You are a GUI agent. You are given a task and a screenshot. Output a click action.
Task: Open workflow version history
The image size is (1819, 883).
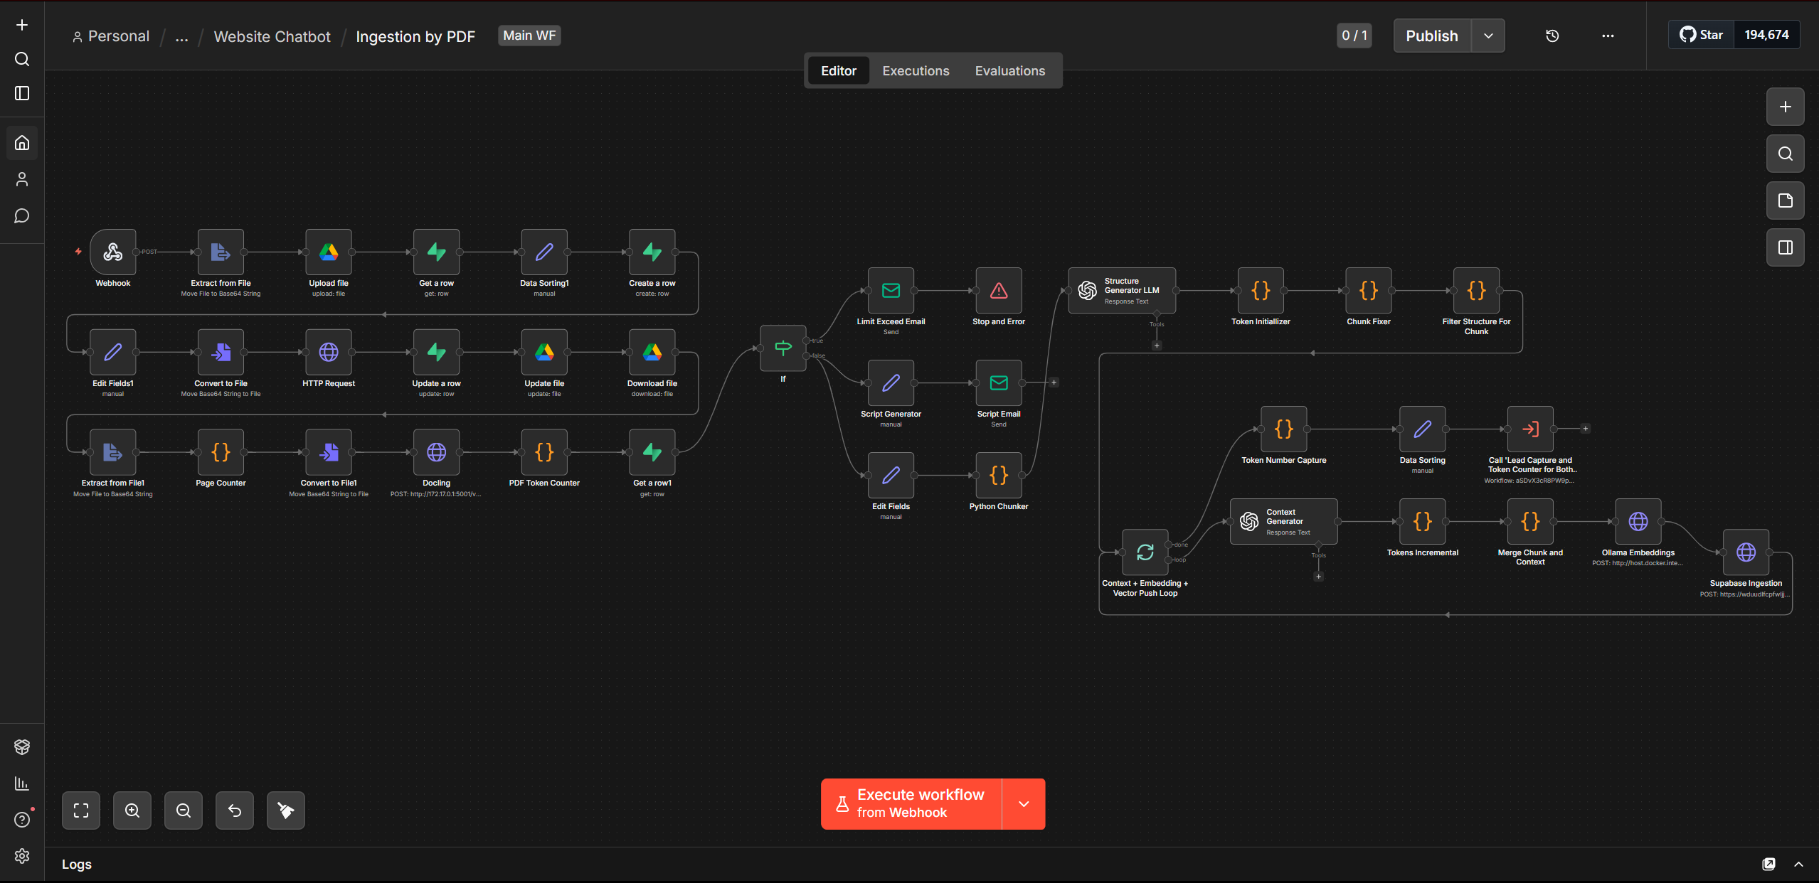1552,36
